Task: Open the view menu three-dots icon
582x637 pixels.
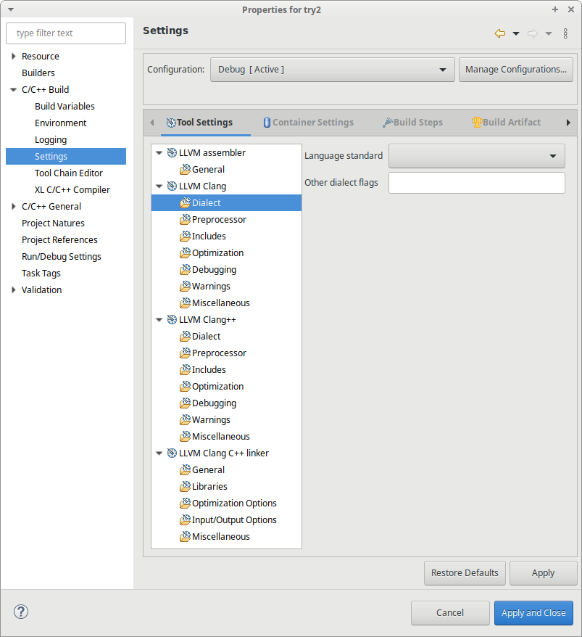Action: click(565, 33)
